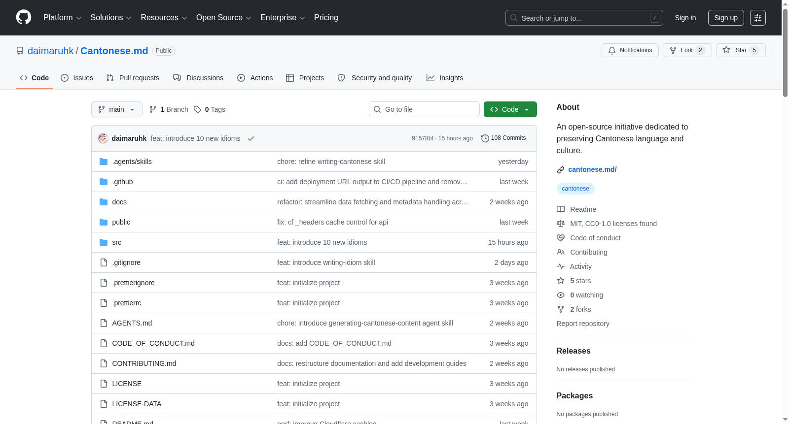789x424 pixels.
Task: Expand the Open Source menu
Action: pyautogui.click(x=224, y=18)
